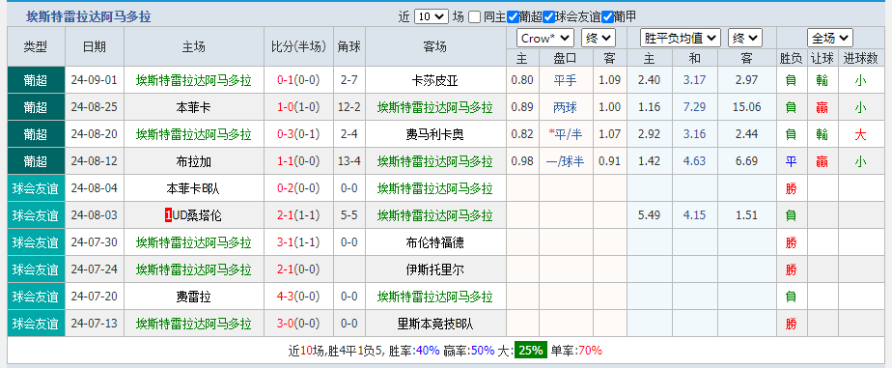The height and width of the screenshot is (368, 892).
Task: Click the 埃斯特雷拉达阿马多拉 team title
Action: (89, 16)
